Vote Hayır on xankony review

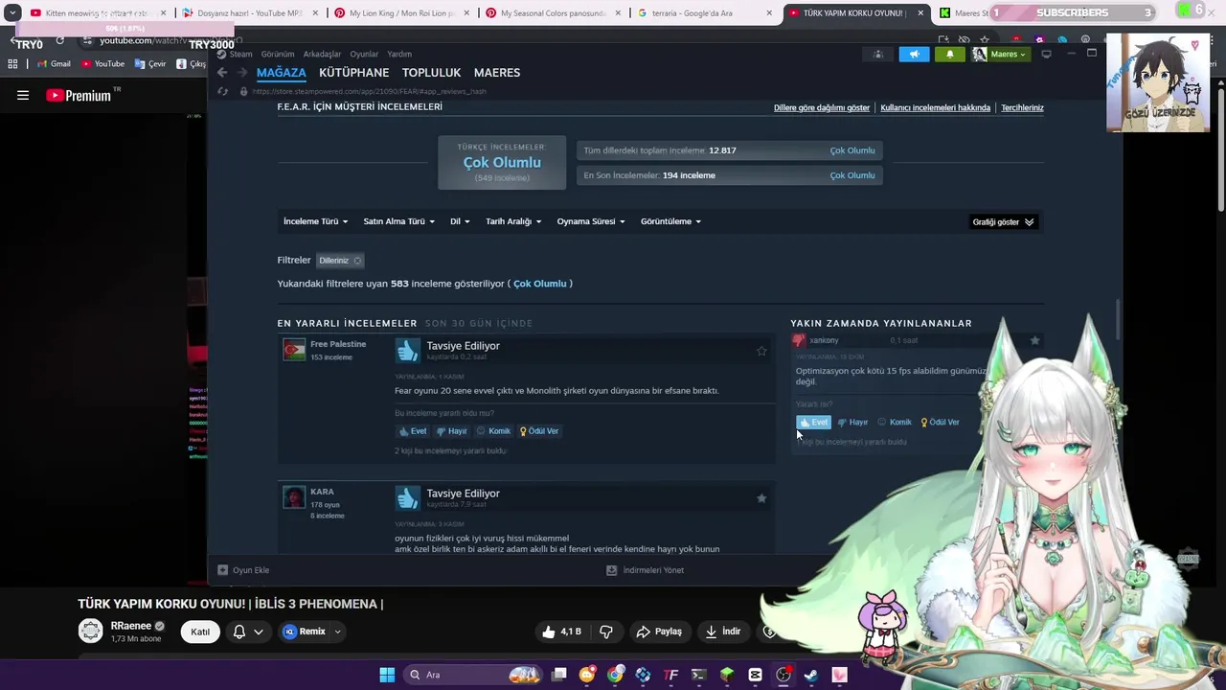click(852, 423)
